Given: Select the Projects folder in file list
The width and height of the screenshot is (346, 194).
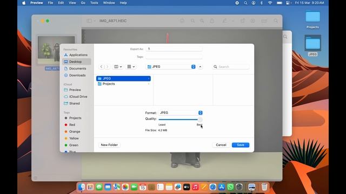Looking at the screenshot, I should 123,84.
